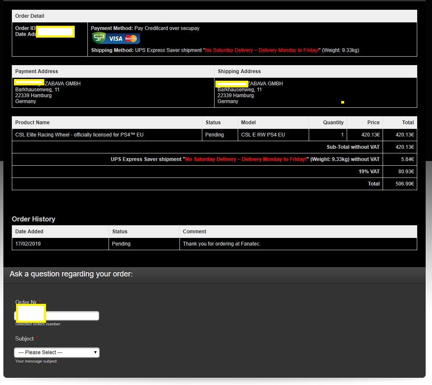Viewport: 432px width, 385px height.
Task: Click the Comment column header in Order History
Action: coord(194,232)
